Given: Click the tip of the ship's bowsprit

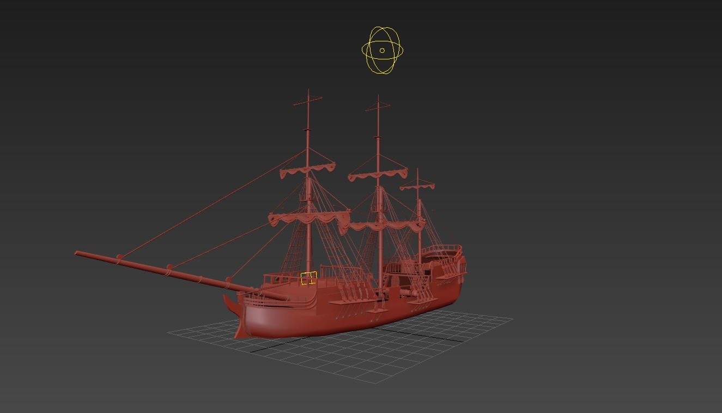Looking at the screenshot, I should click(77, 253).
